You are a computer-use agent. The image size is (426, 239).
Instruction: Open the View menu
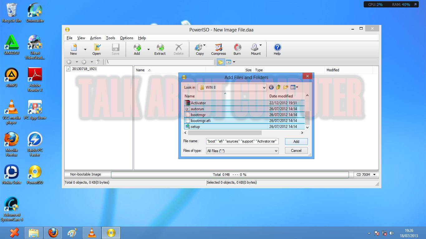point(81,38)
